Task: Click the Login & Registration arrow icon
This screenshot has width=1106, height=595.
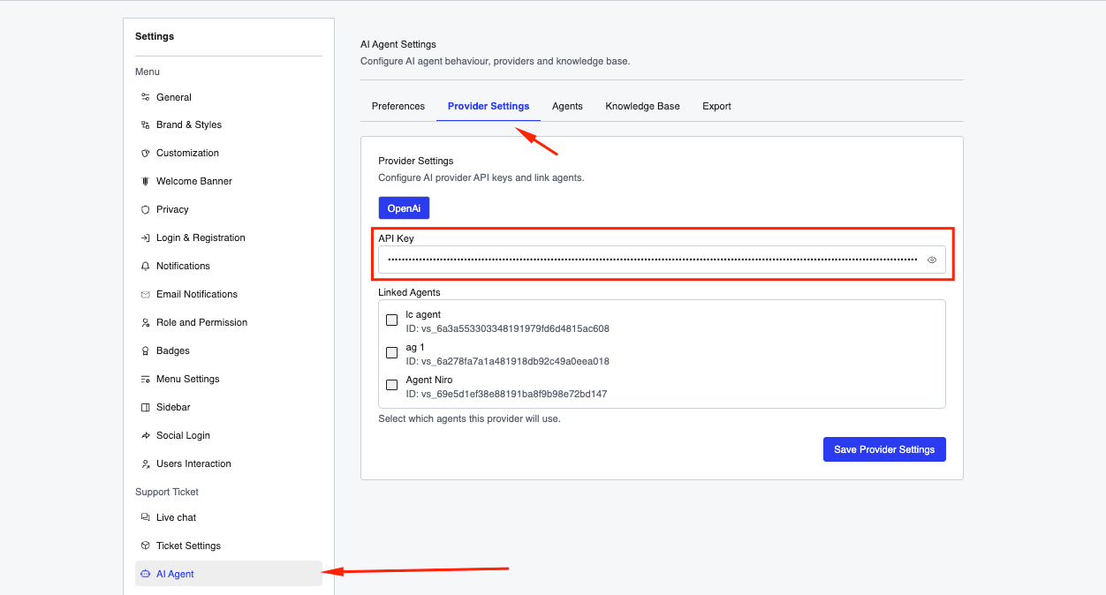Action: click(146, 238)
